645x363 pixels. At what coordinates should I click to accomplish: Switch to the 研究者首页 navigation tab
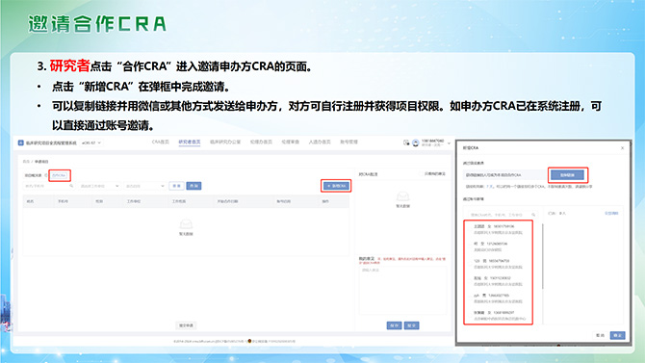[190, 142]
